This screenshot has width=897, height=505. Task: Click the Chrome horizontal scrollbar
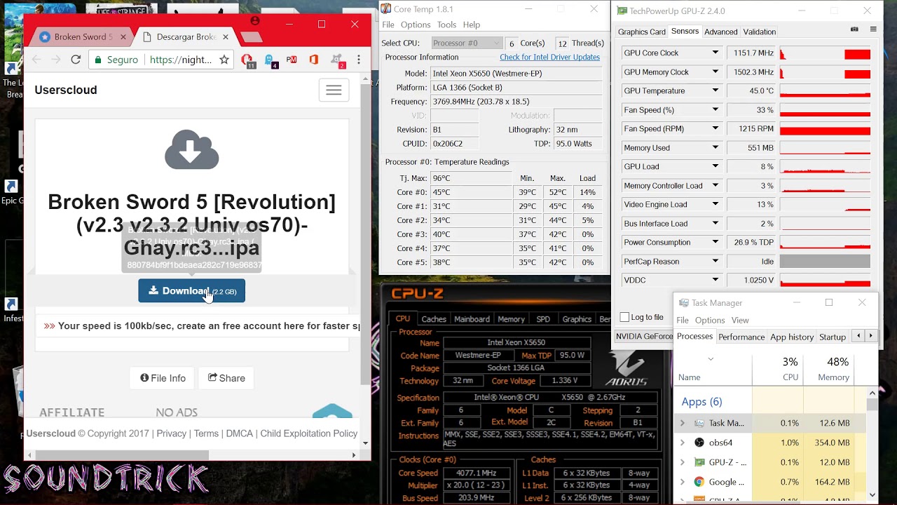tap(123, 454)
